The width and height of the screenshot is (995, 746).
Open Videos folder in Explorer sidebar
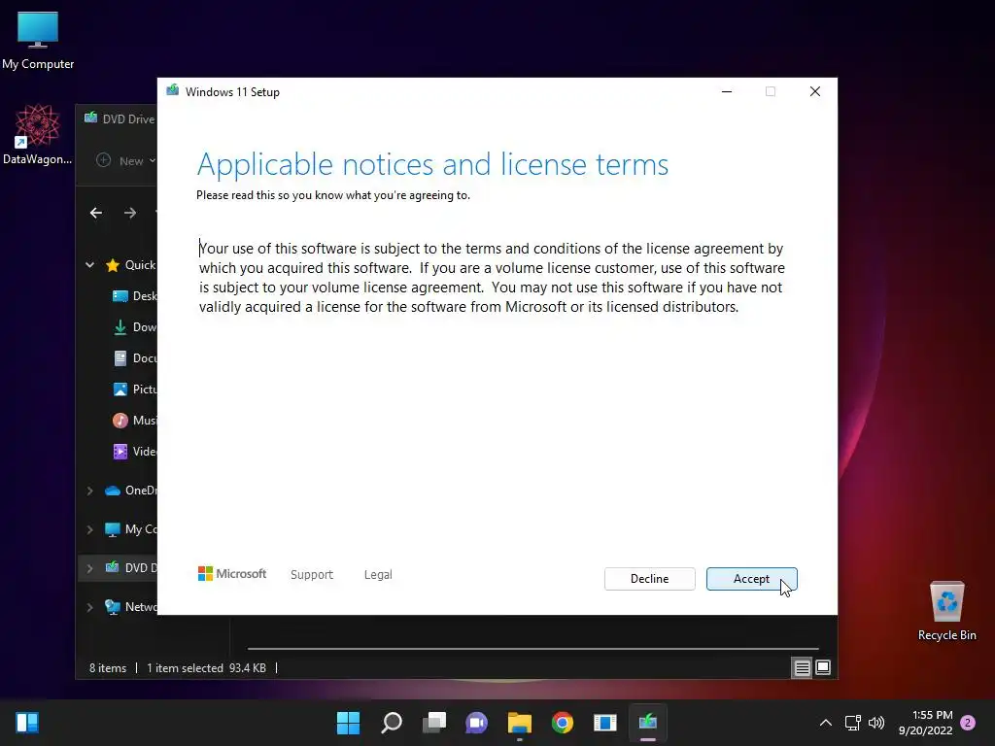coord(134,452)
